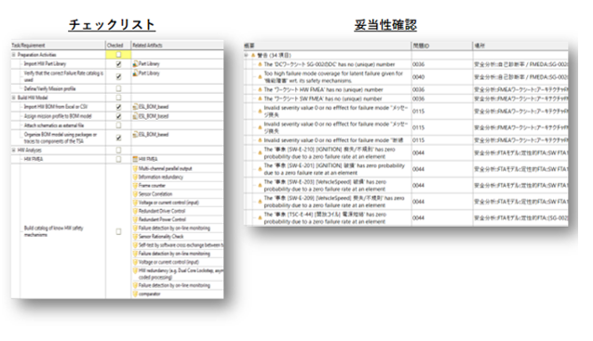The image size is (593, 341).
Task: Select 'Attach schematics as external file' task
Action: click(x=54, y=125)
